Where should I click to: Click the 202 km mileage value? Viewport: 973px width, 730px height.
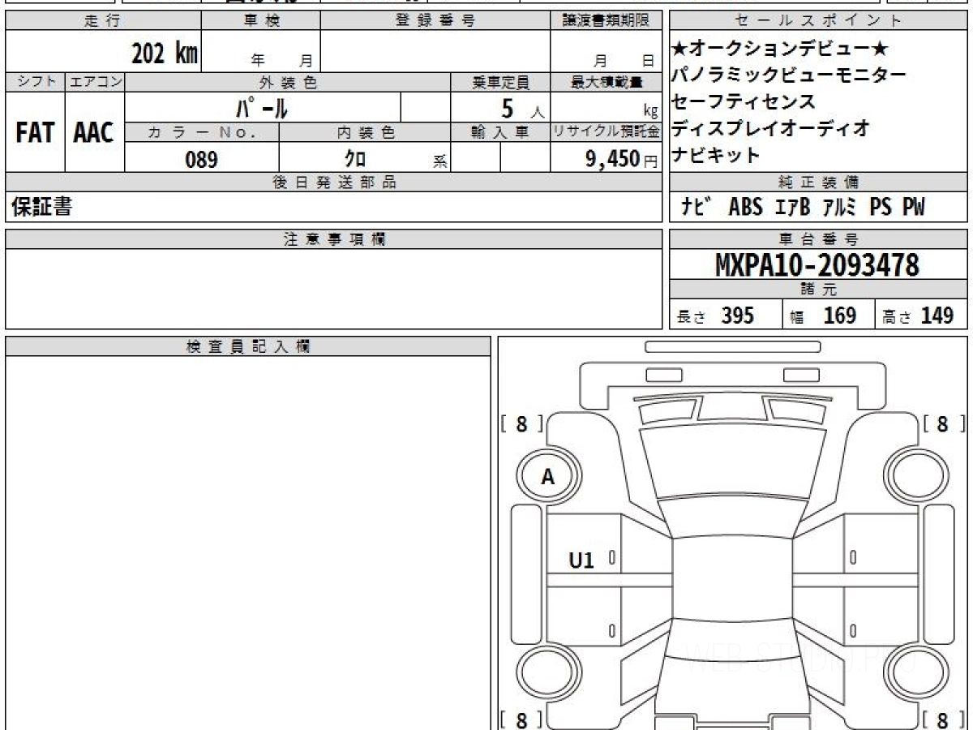(165, 54)
